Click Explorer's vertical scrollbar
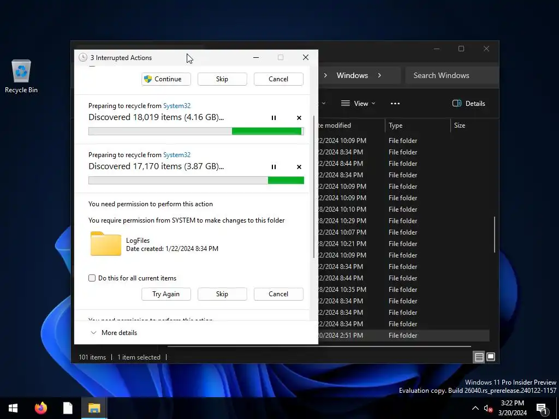Image resolution: width=559 pixels, height=419 pixels. pos(495,235)
